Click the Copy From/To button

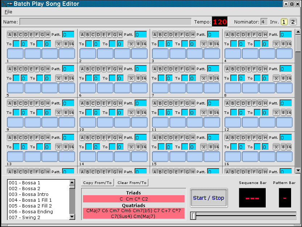pyautogui.click(x=98, y=183)
